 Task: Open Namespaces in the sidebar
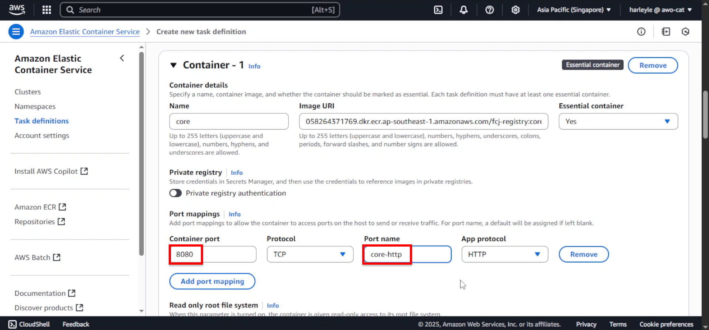35,106
